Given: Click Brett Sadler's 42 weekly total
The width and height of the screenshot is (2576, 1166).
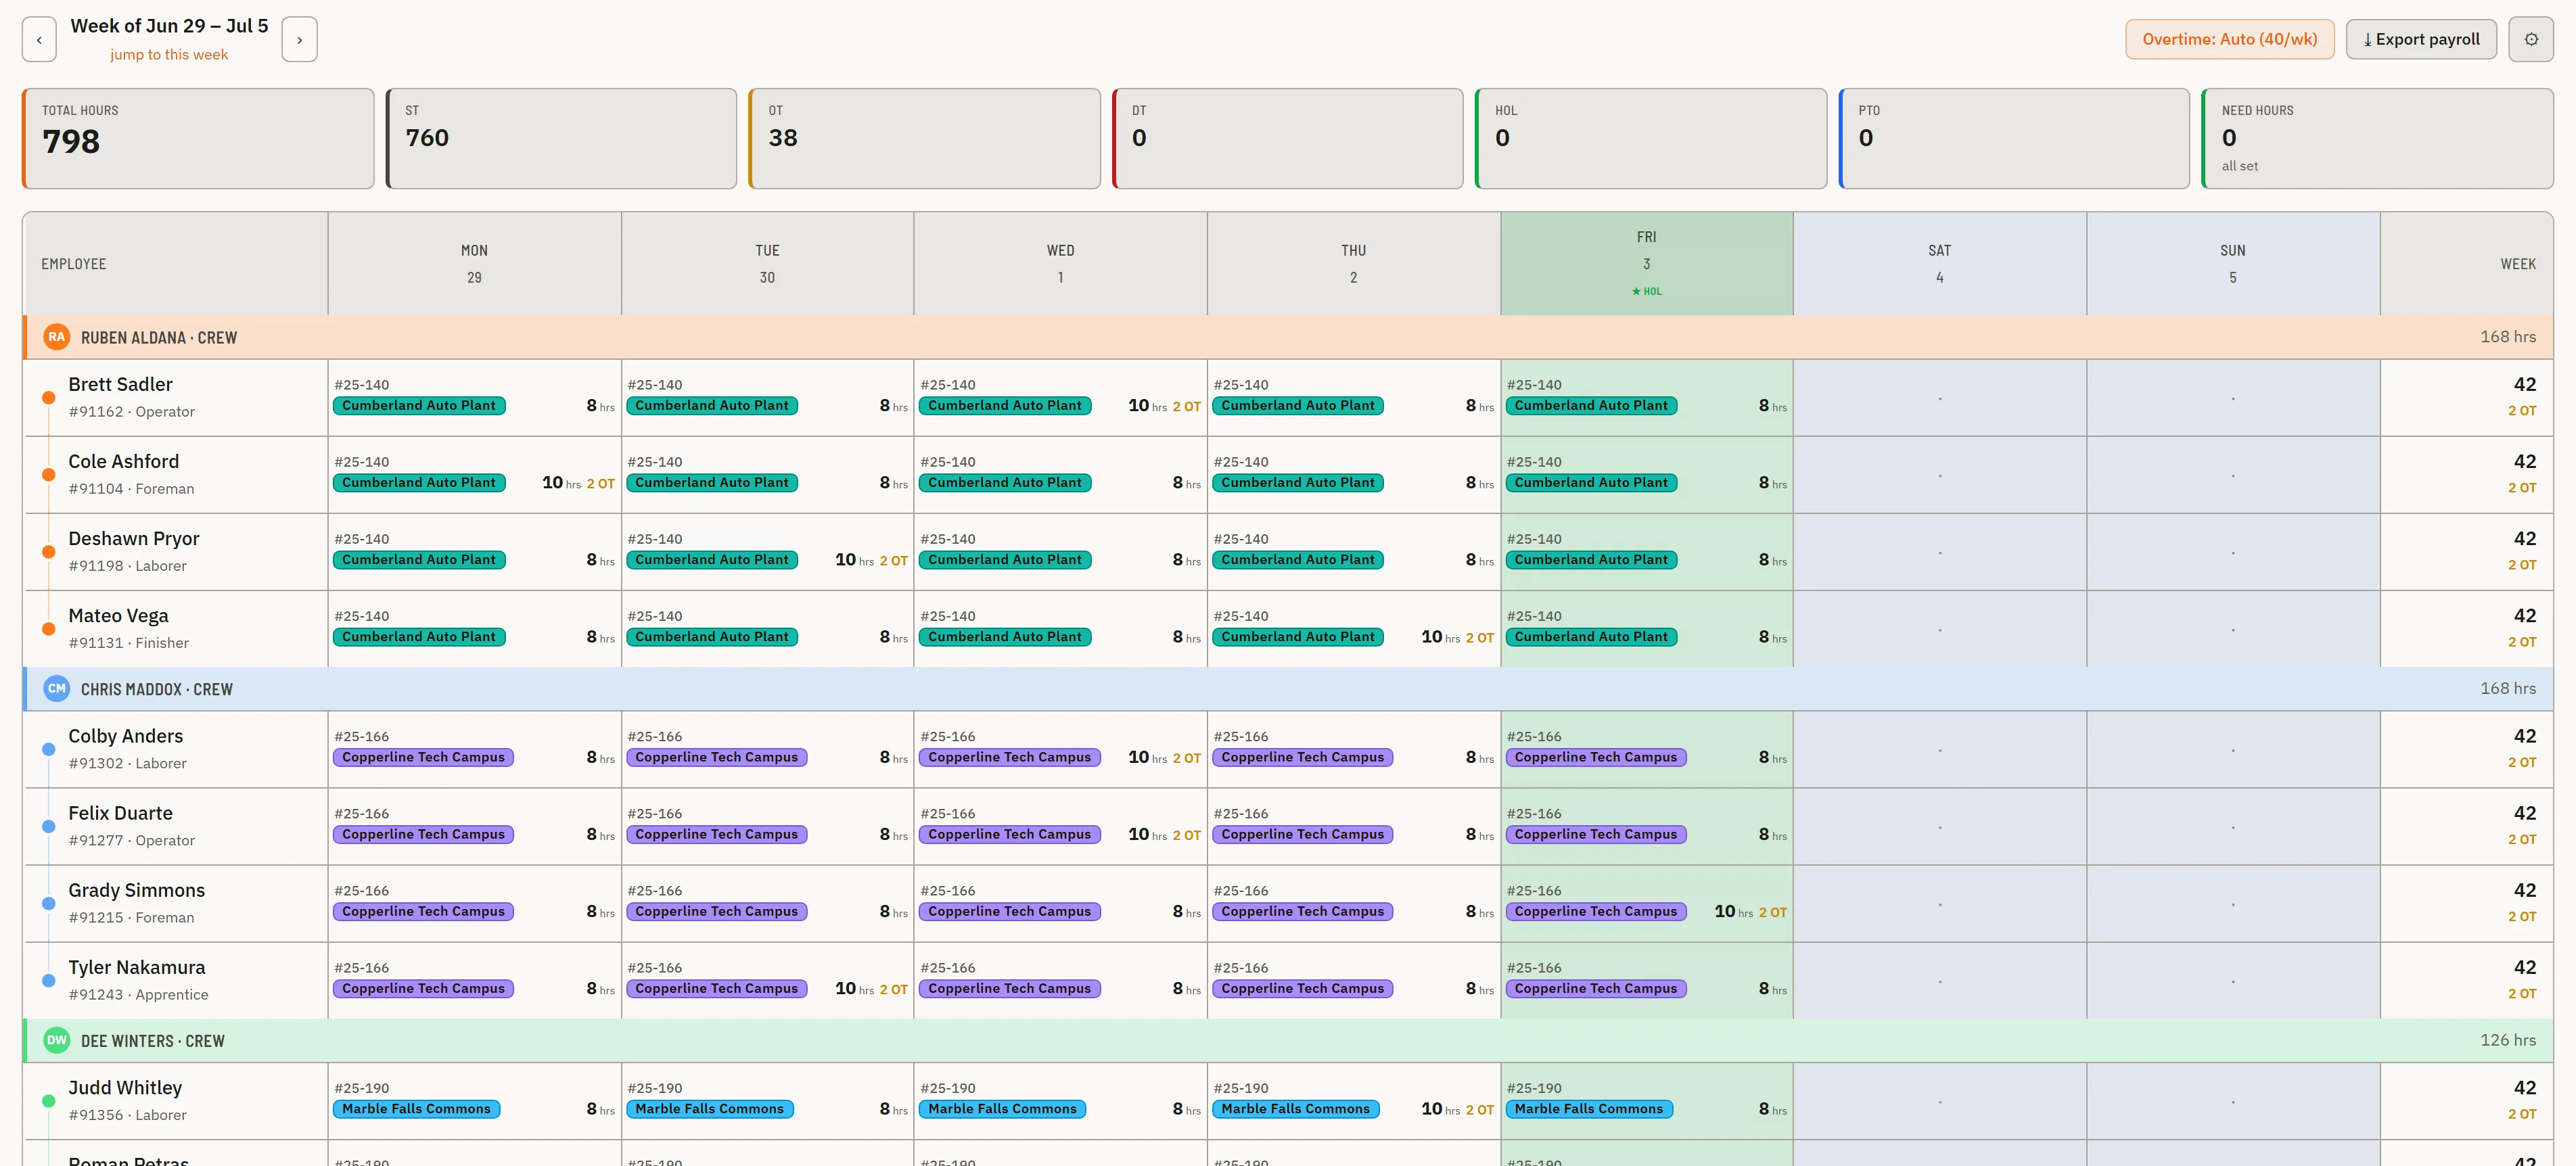Looking at the screenshot, I should (x=2524, y=385).
